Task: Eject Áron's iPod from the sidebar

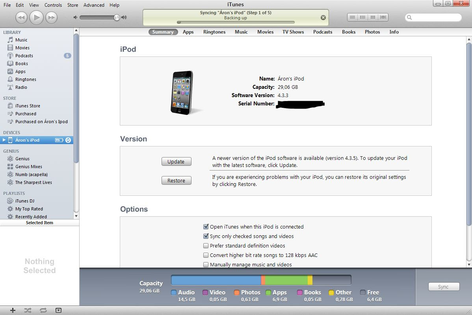Action: coord(68,140)
